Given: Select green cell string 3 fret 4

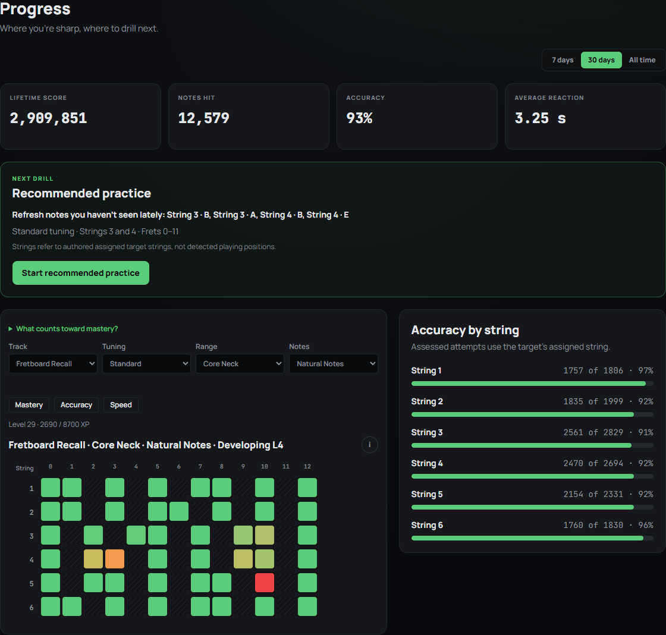Looking at the screenshot, I should click(x=136, y=535).
